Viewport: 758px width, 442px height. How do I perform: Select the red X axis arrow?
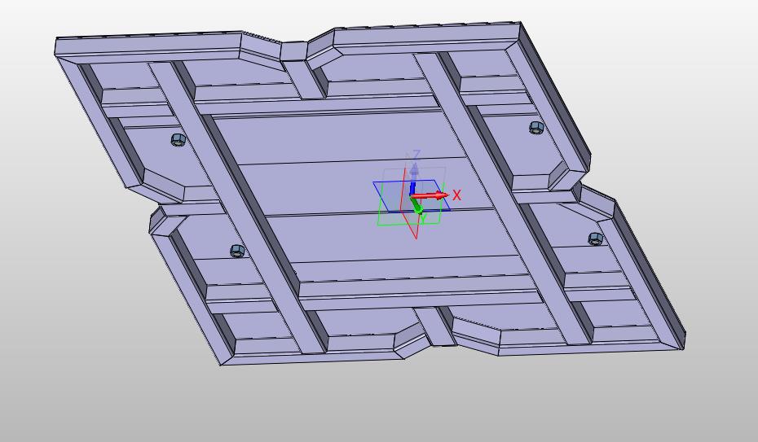(x=430, y=195)
